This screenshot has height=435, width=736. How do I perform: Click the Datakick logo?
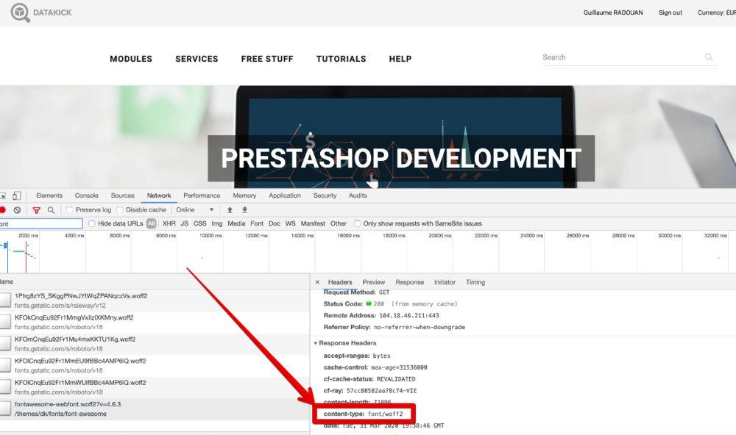tap(41, 12)
